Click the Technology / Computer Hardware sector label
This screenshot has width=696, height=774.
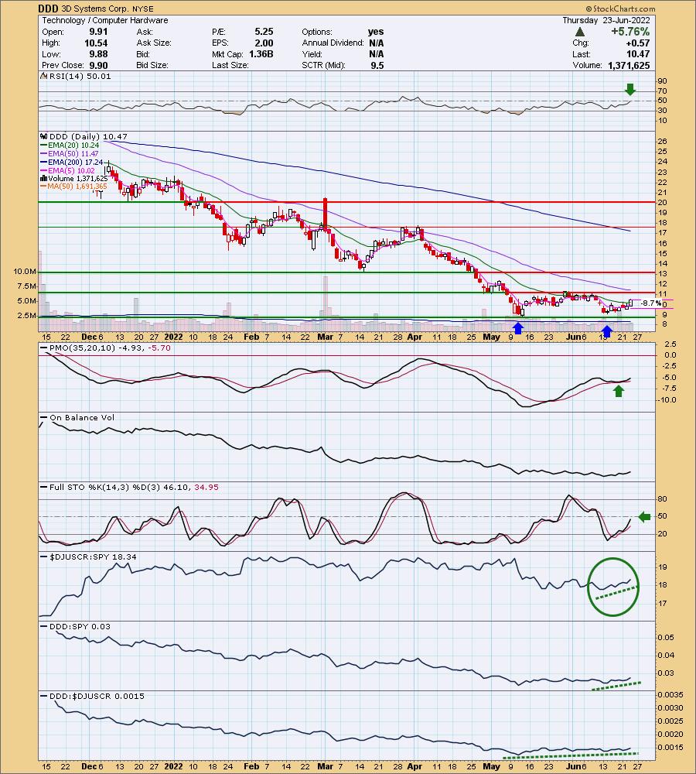pyautogui.click(x=105, y=20)
